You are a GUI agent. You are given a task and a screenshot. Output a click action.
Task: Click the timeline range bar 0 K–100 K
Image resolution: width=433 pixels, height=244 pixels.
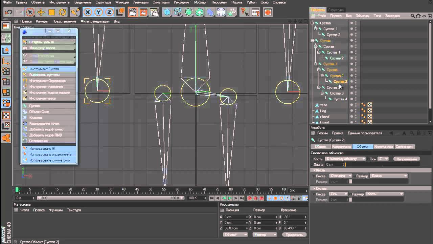tap(111, 198)
